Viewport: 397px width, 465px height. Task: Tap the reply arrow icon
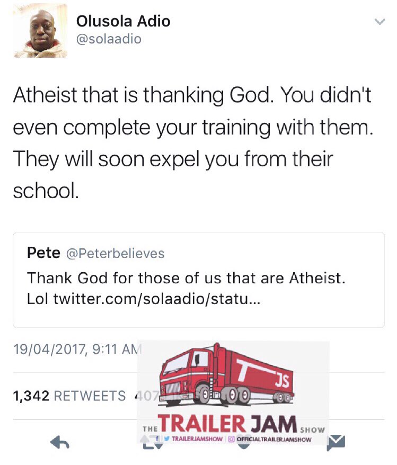(60, 443)
